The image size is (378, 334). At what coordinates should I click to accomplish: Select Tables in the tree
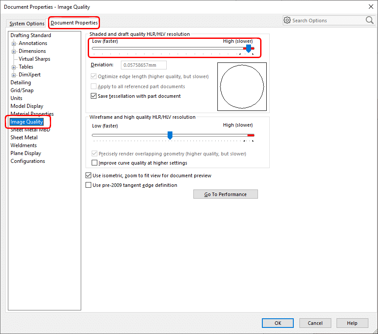26,67
